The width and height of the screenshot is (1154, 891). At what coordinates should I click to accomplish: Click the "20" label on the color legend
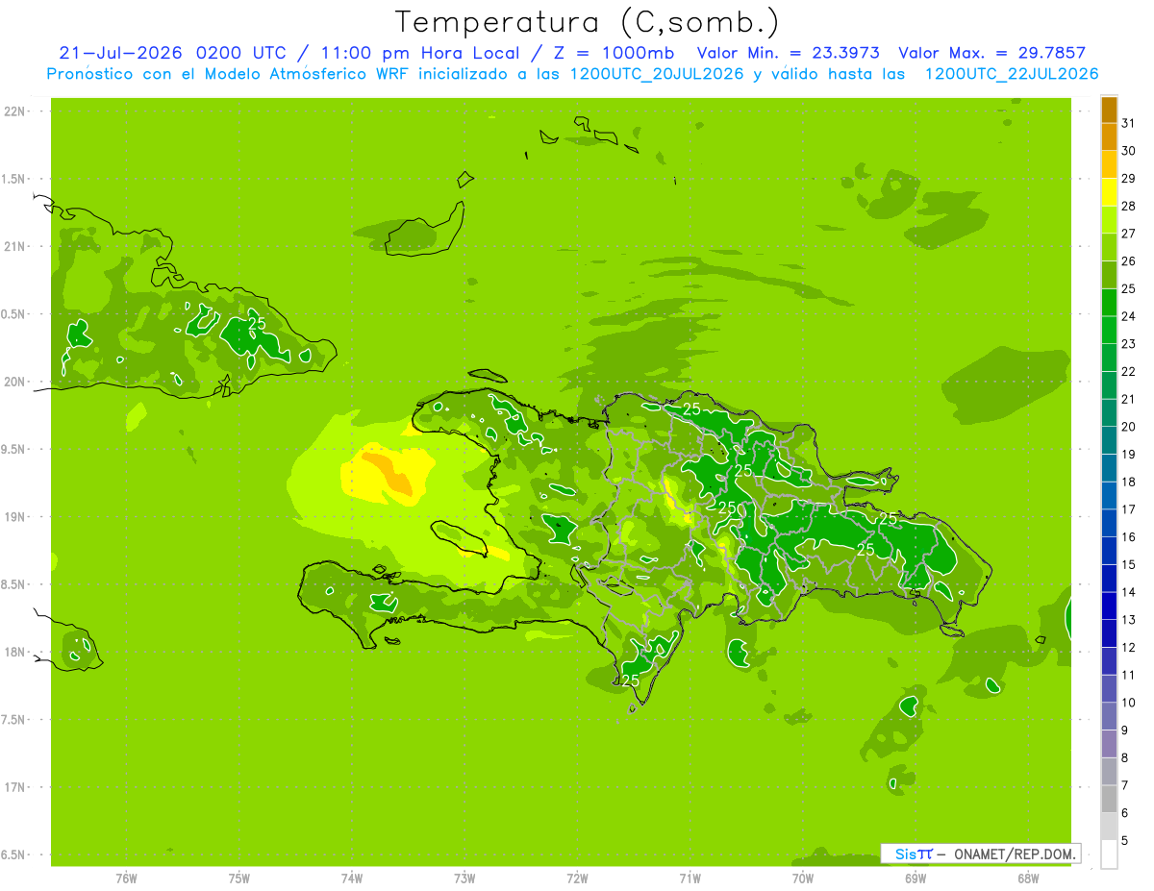(x=1129, y=426)
